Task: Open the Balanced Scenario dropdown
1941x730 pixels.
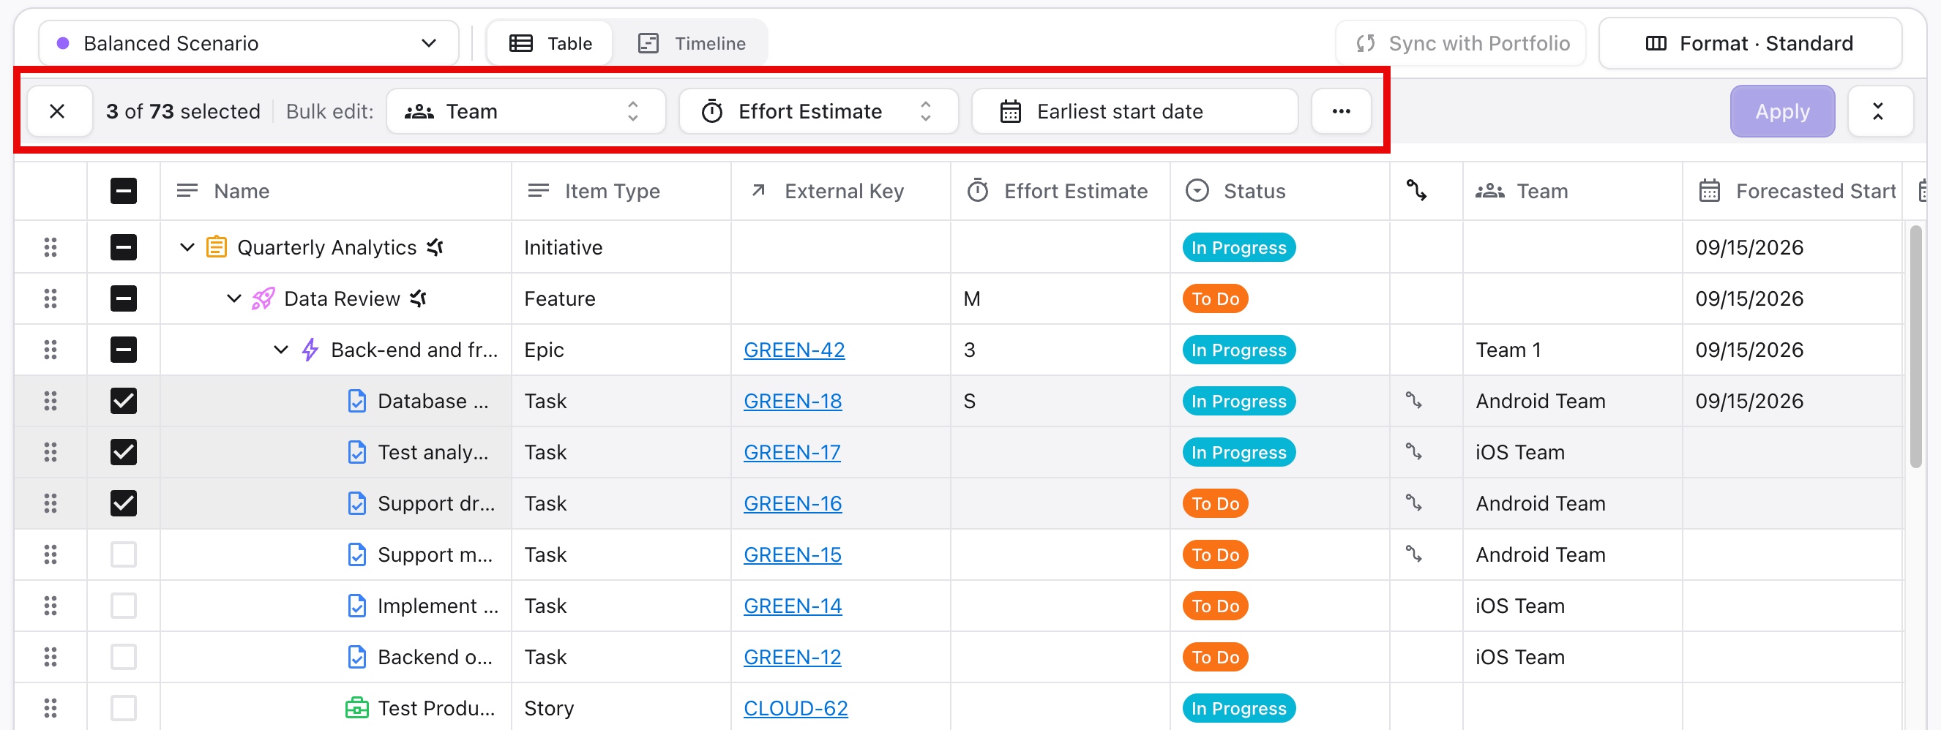Action: click(x=249, y=44)
